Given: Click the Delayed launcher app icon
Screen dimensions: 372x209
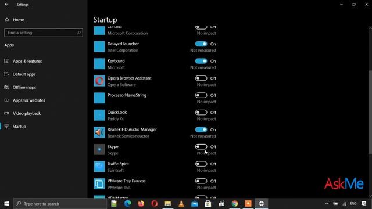Looking at the screenshot, I should coord(99,46).
